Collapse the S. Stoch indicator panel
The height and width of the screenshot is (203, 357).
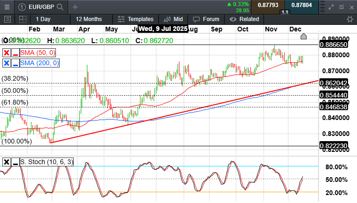click(16, 162)
